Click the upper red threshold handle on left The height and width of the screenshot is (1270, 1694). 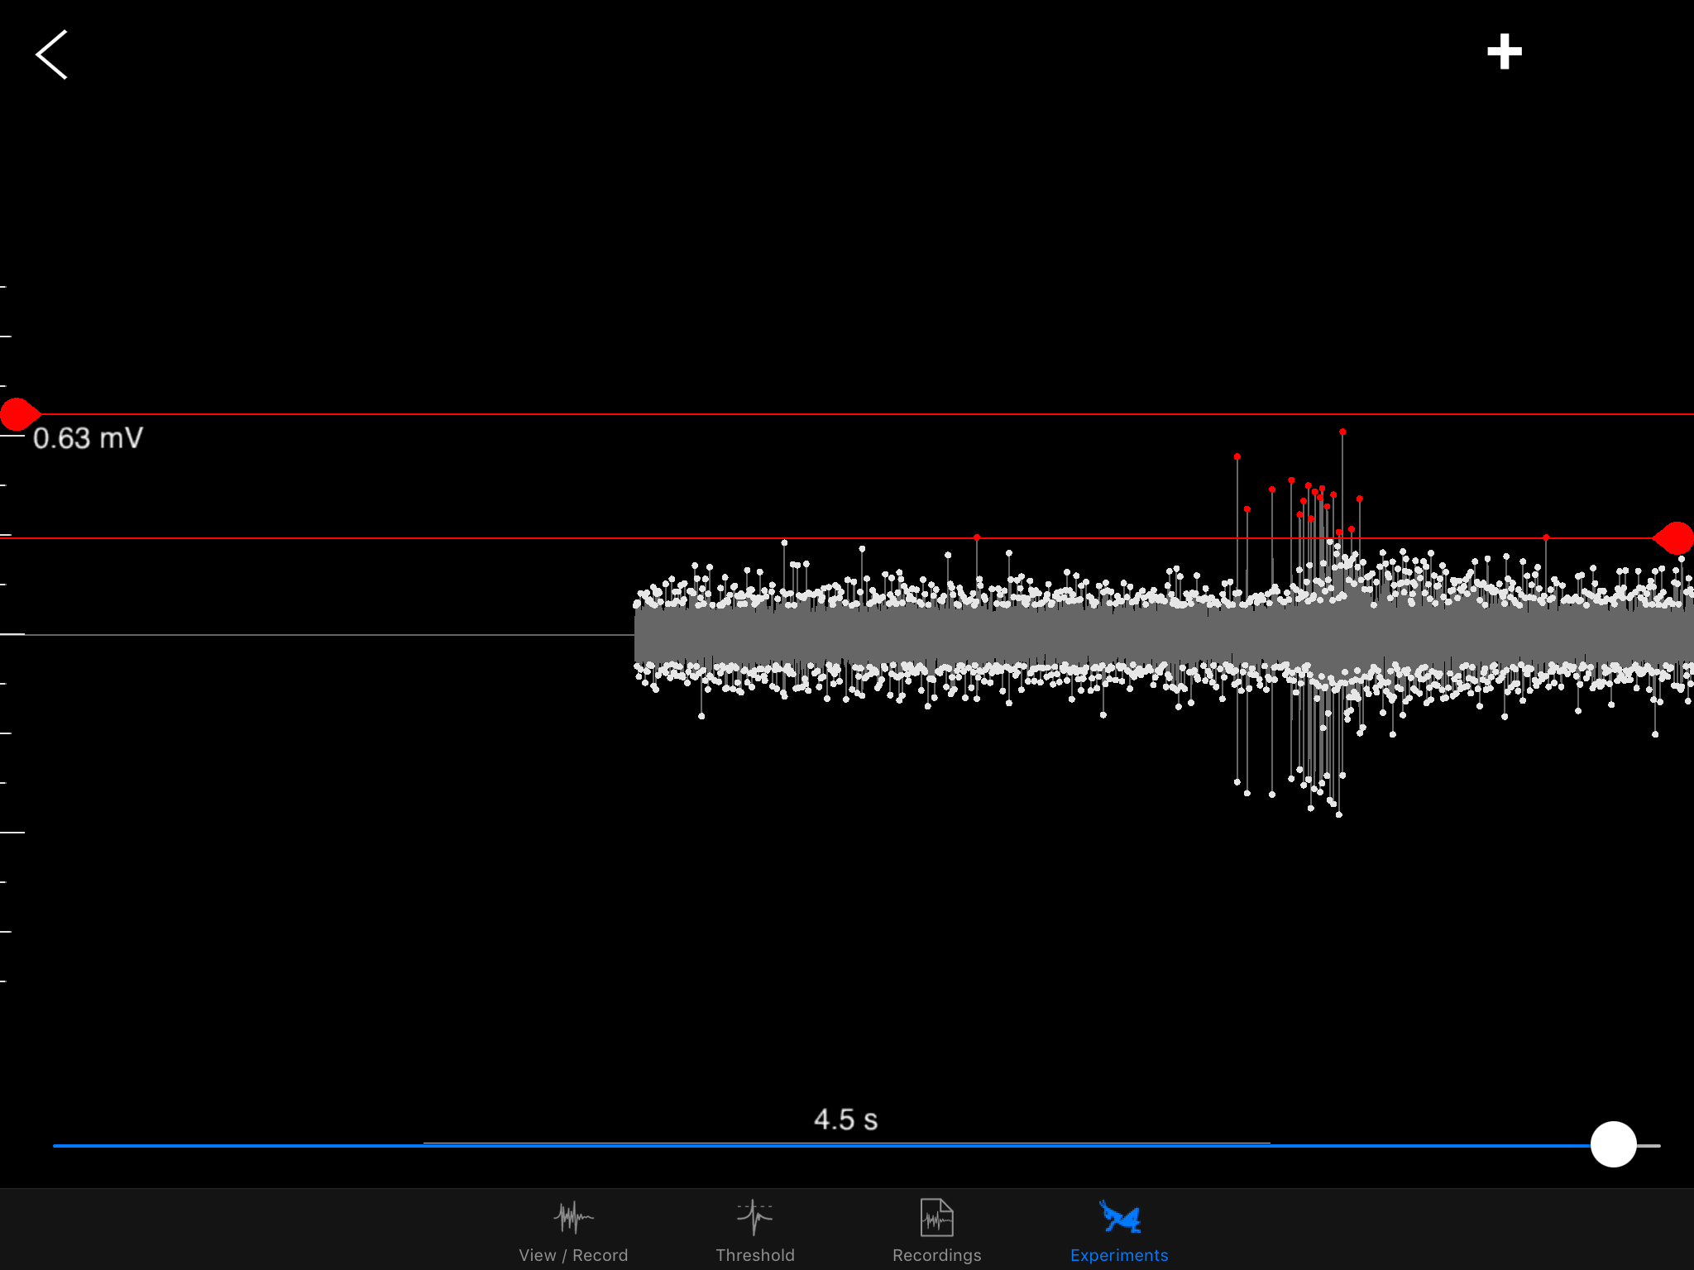click(x=20, y=414)
